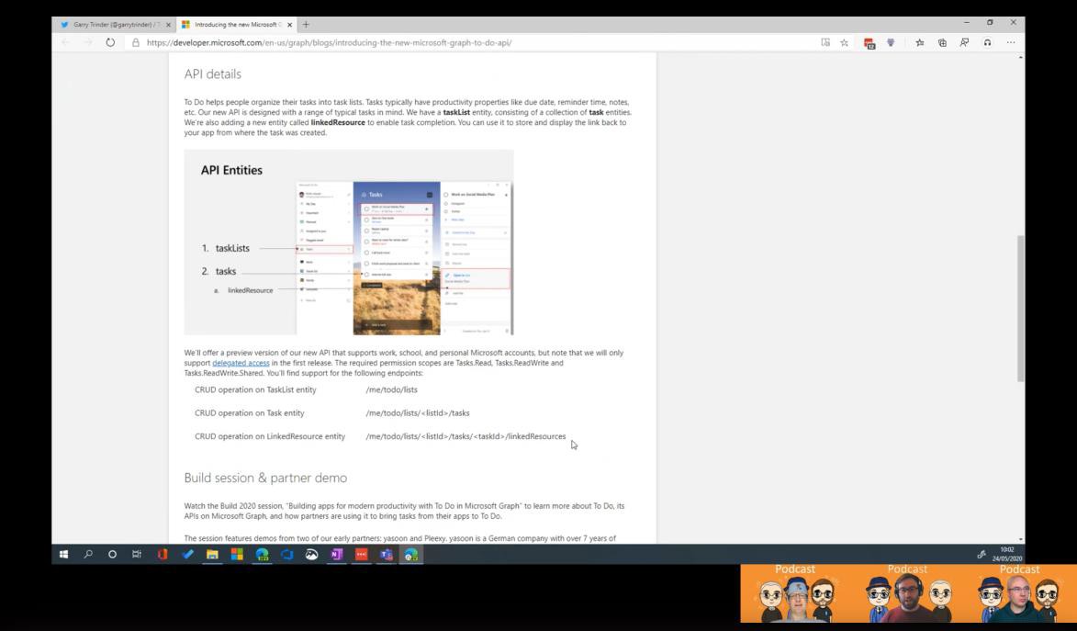Click the API details heading
Image resolution: width=1077 pixels, height=631 pixels.
click(213, 73)
